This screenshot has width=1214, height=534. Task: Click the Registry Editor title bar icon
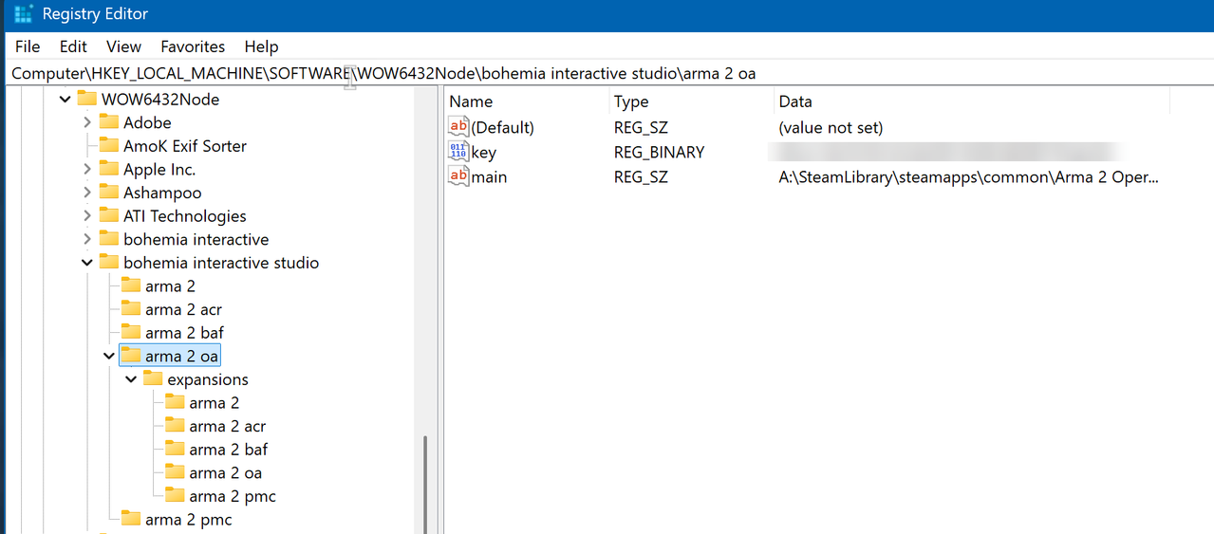click(x=24, y=14)
